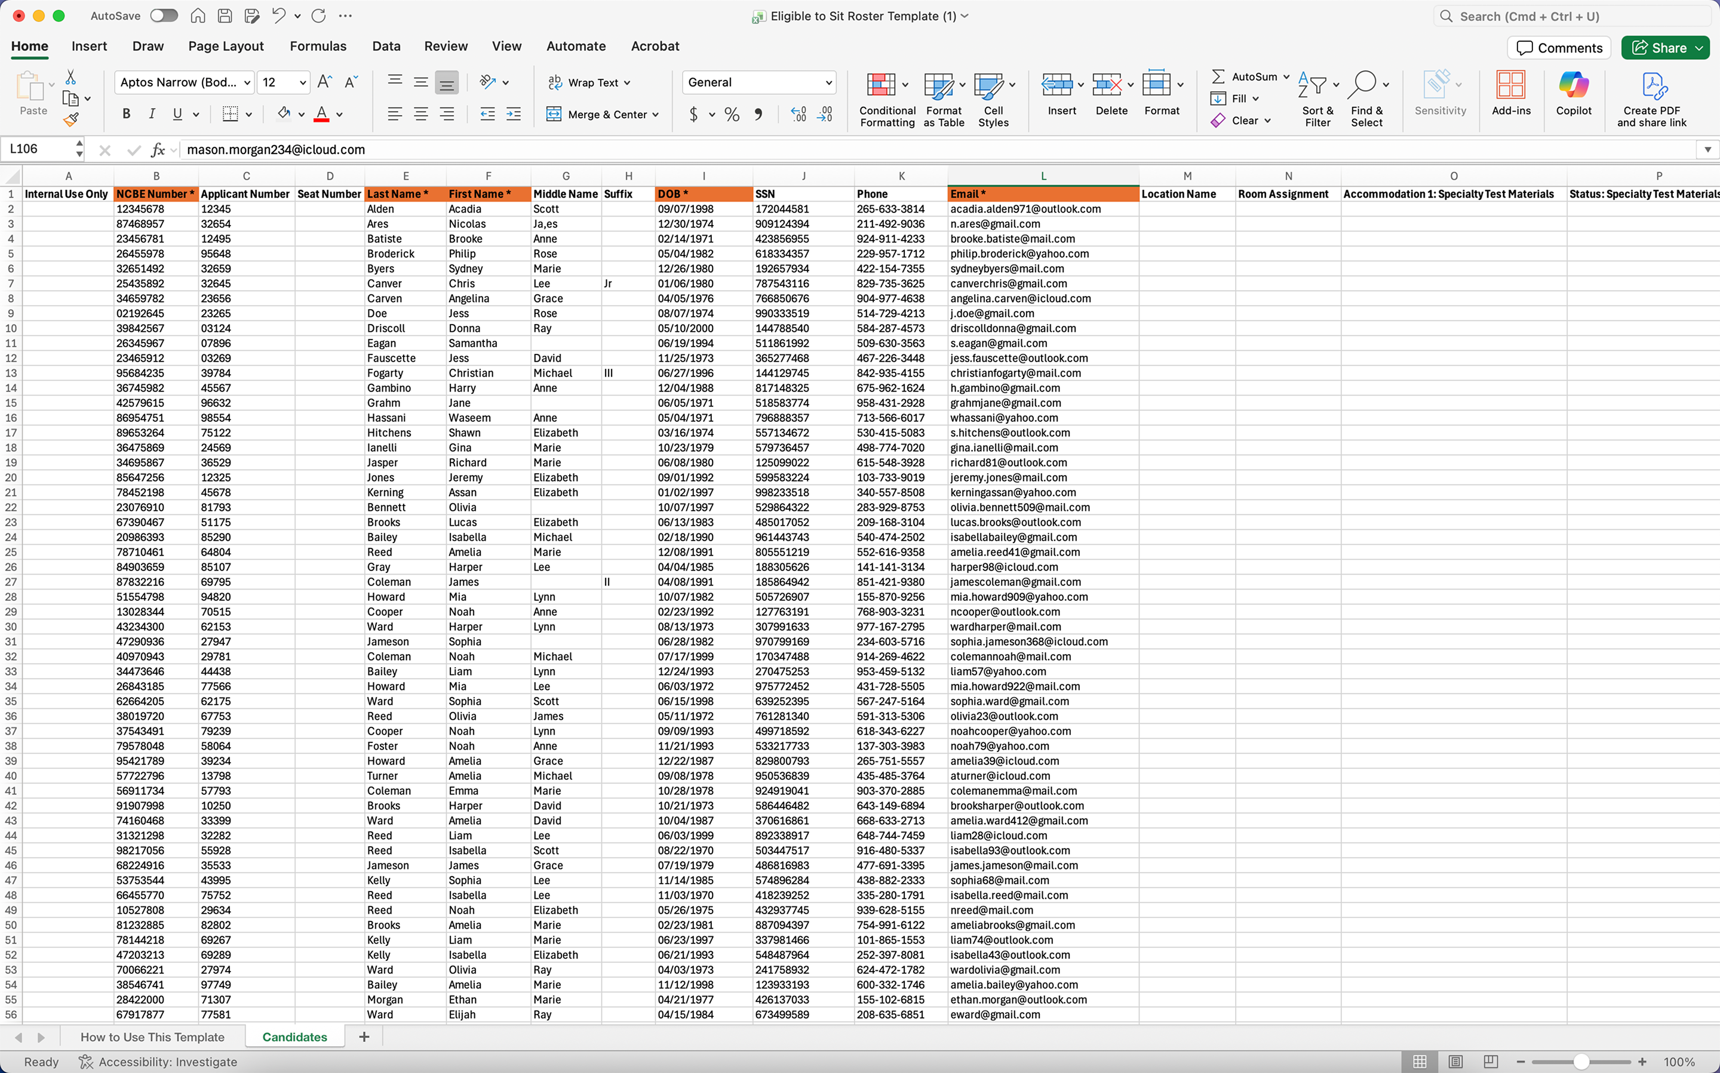Image resolution: width=1720 pixels, height=1073 pixels.
Task: Click the Paste clipboard icon
Action: (x=29, y=86)
